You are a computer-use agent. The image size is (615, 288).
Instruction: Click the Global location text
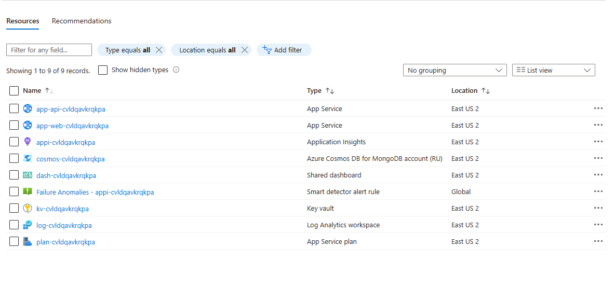pyautogui.click(x=461, y=191)
